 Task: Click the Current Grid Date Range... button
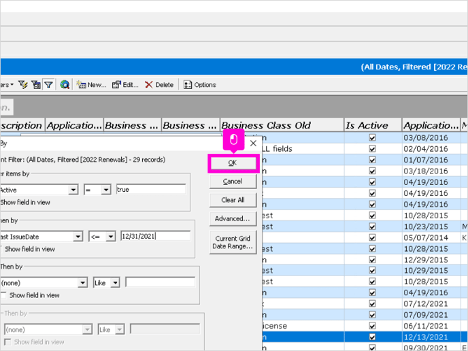pos(233,242)
